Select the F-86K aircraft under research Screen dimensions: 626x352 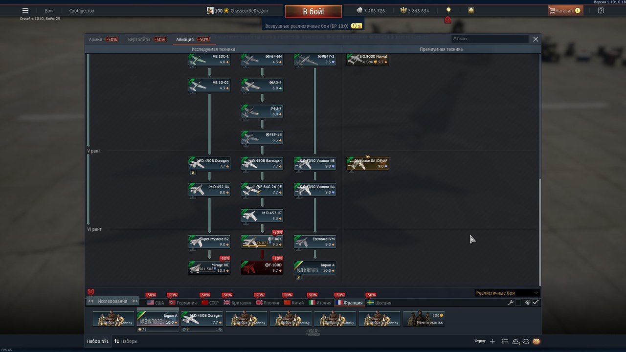[262, 242]
